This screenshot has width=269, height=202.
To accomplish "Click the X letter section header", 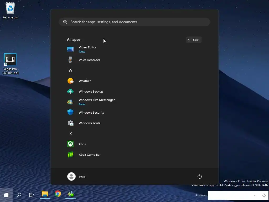I will click(70, 133).
